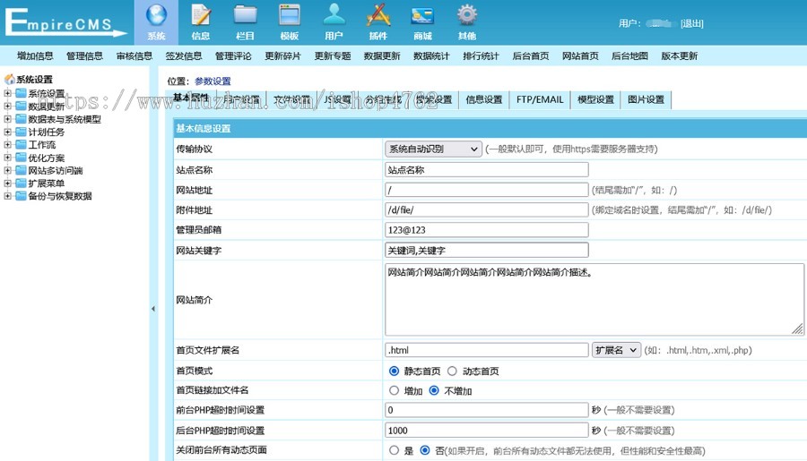This screenshot has height=461, width=807.
Task: Open the 用户 user icon
Action: (334, 16)
